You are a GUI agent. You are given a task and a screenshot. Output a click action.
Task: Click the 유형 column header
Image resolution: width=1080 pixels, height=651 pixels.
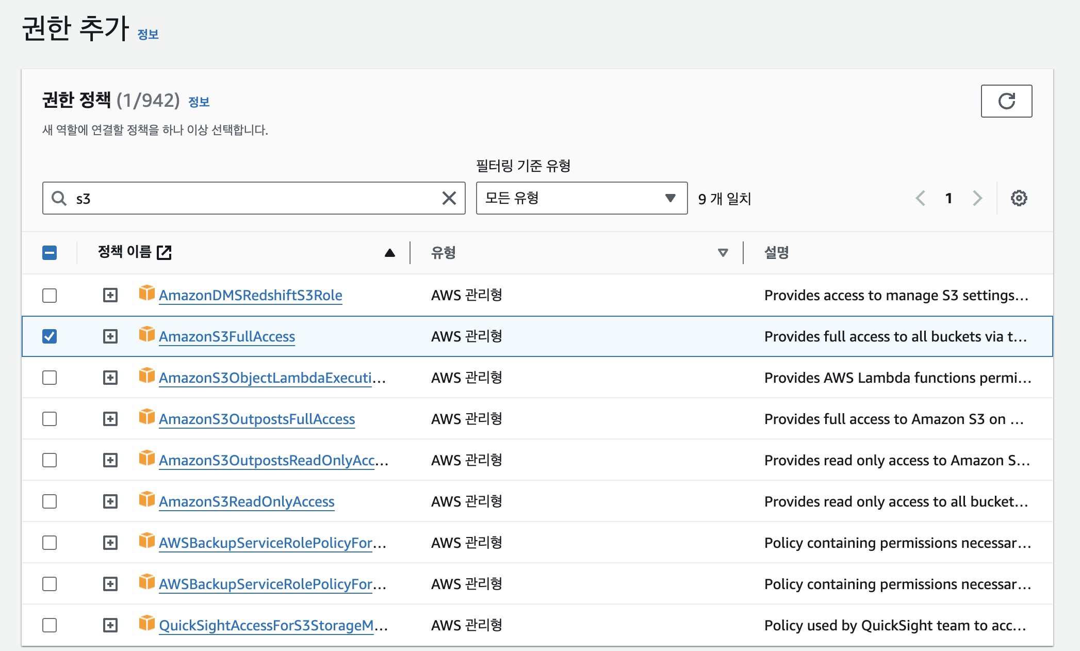click(x=443, y=253)
